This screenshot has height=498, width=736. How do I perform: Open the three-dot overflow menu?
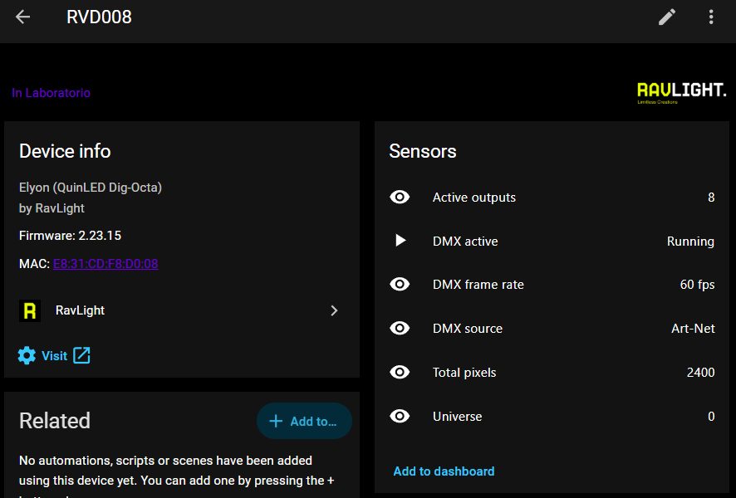(x=711, y=17)
